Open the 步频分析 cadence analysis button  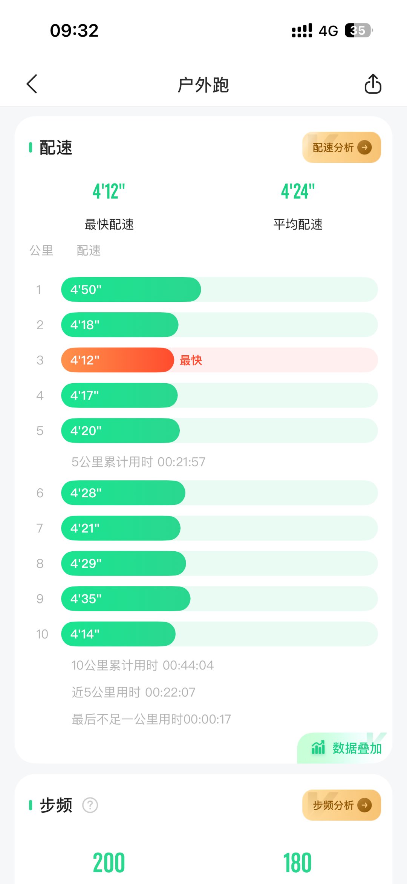(334, 805)
